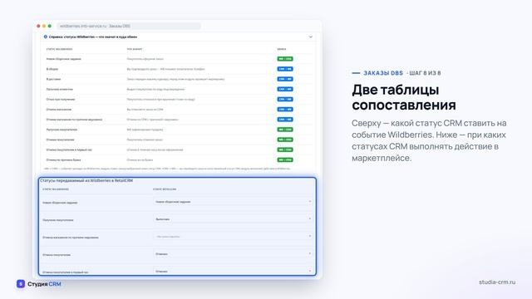The image size is (532, 299).
Task: Click the Отмена магазином status name in the reference table
Action: (59, 110)
